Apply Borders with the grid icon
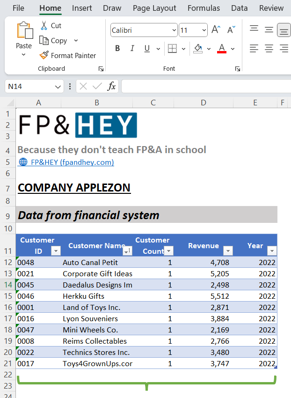This screenshot has height=398, width=291. 172,48
